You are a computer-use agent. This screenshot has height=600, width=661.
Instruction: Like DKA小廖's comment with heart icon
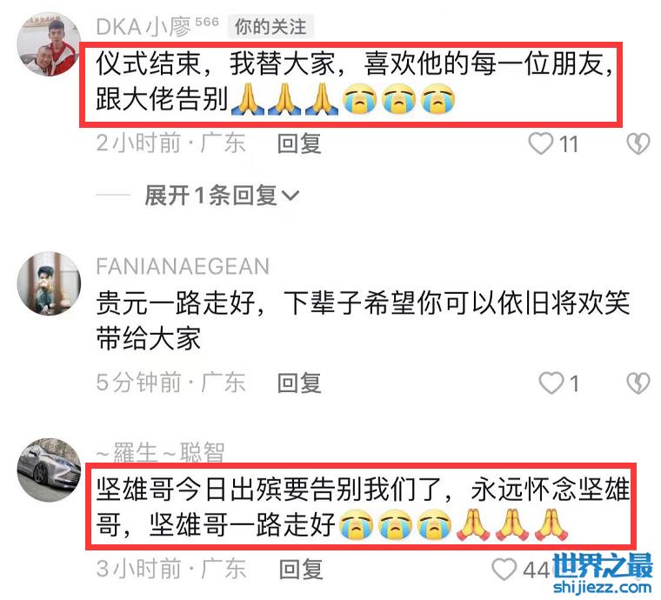[541, 143]
